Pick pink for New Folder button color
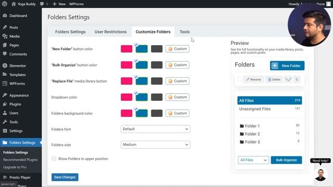The width and height of the screenshot is (333, 187). (126, 49)
